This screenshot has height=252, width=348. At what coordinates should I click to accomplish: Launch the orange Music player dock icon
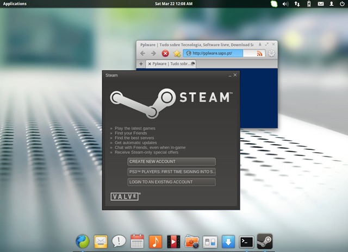pyautogui.click(x=156, y=242)
